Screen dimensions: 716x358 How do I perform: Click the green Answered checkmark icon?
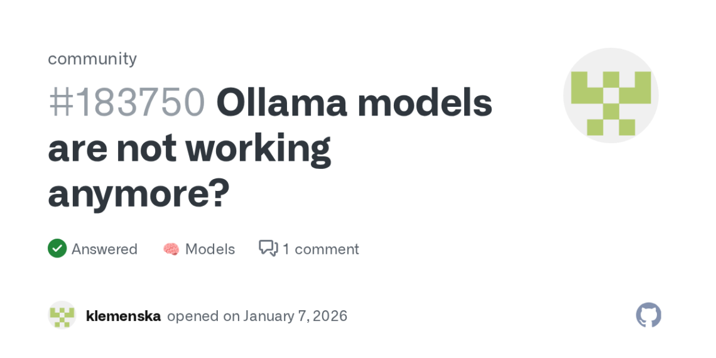(x=57, y=249)
